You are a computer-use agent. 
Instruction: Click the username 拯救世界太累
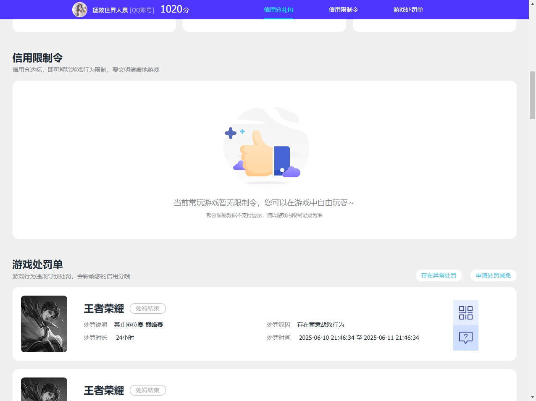(110, 10)
